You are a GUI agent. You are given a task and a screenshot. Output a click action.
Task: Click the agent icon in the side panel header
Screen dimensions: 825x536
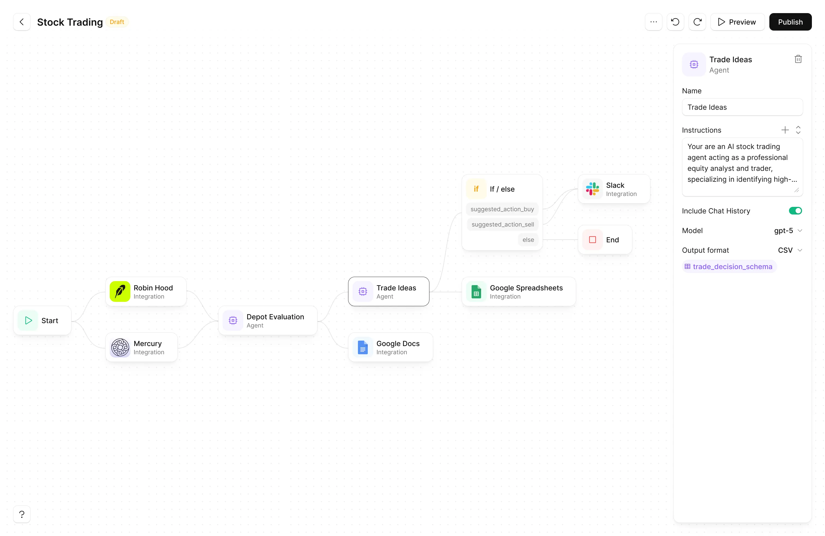click(x=694, y=64)
